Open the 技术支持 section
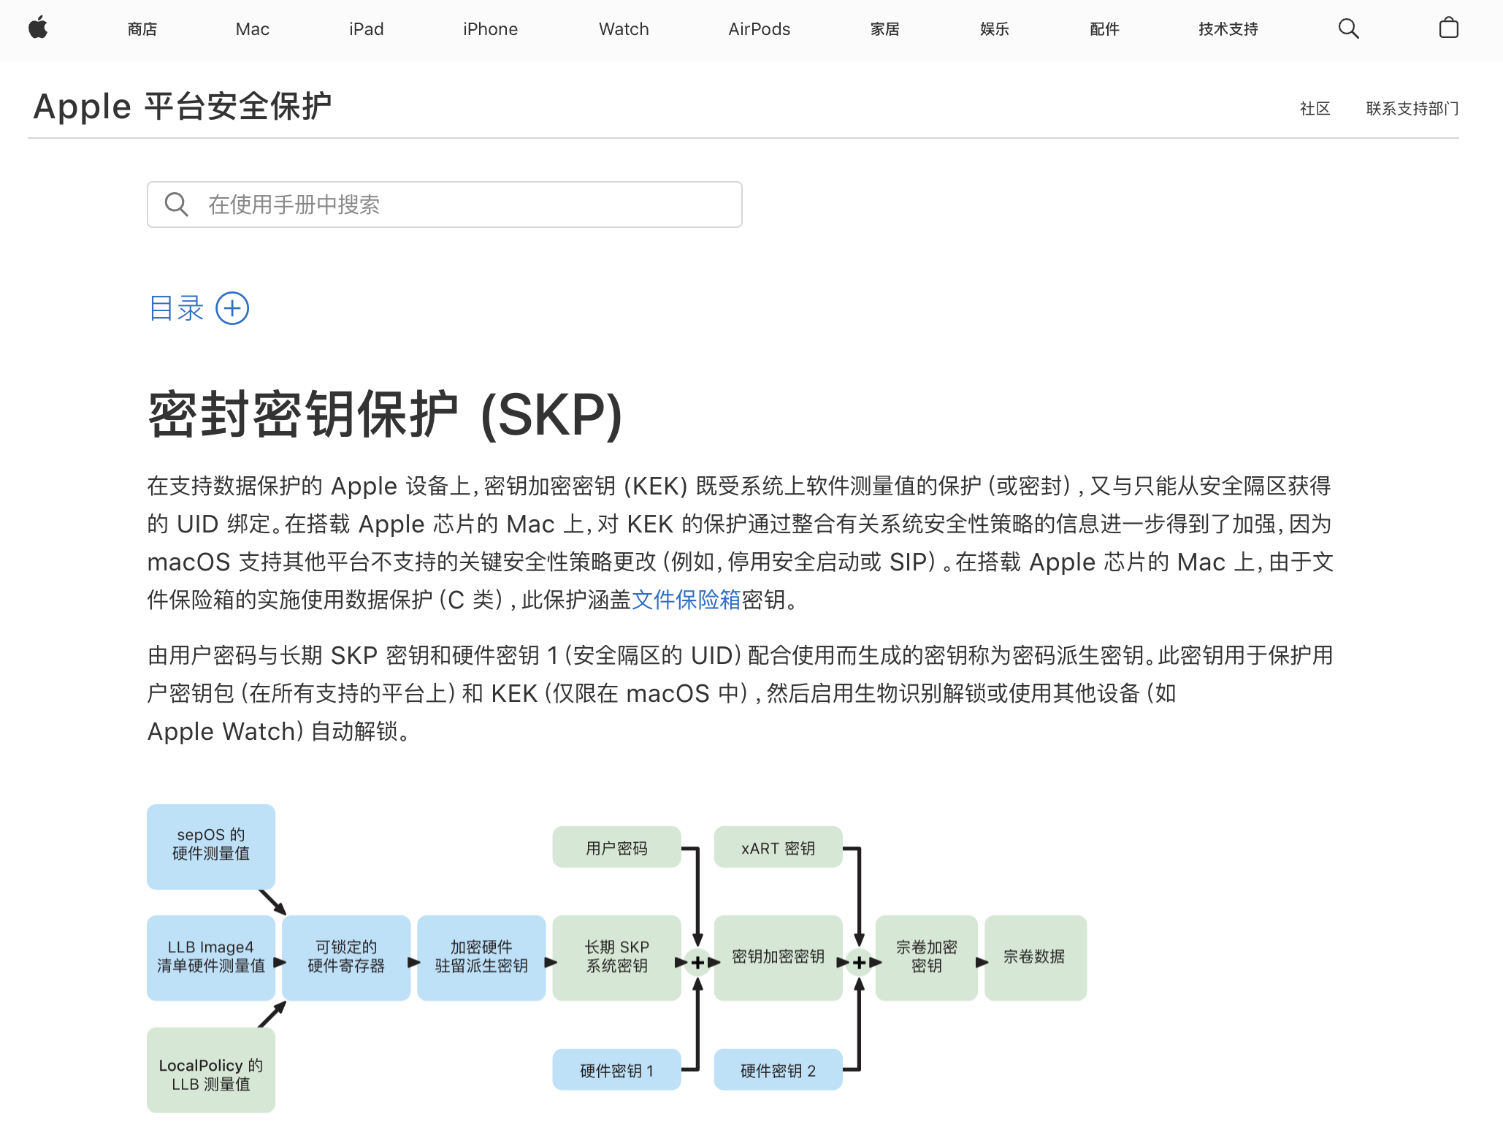Screen dimensions: 1503x1138 1227,29
